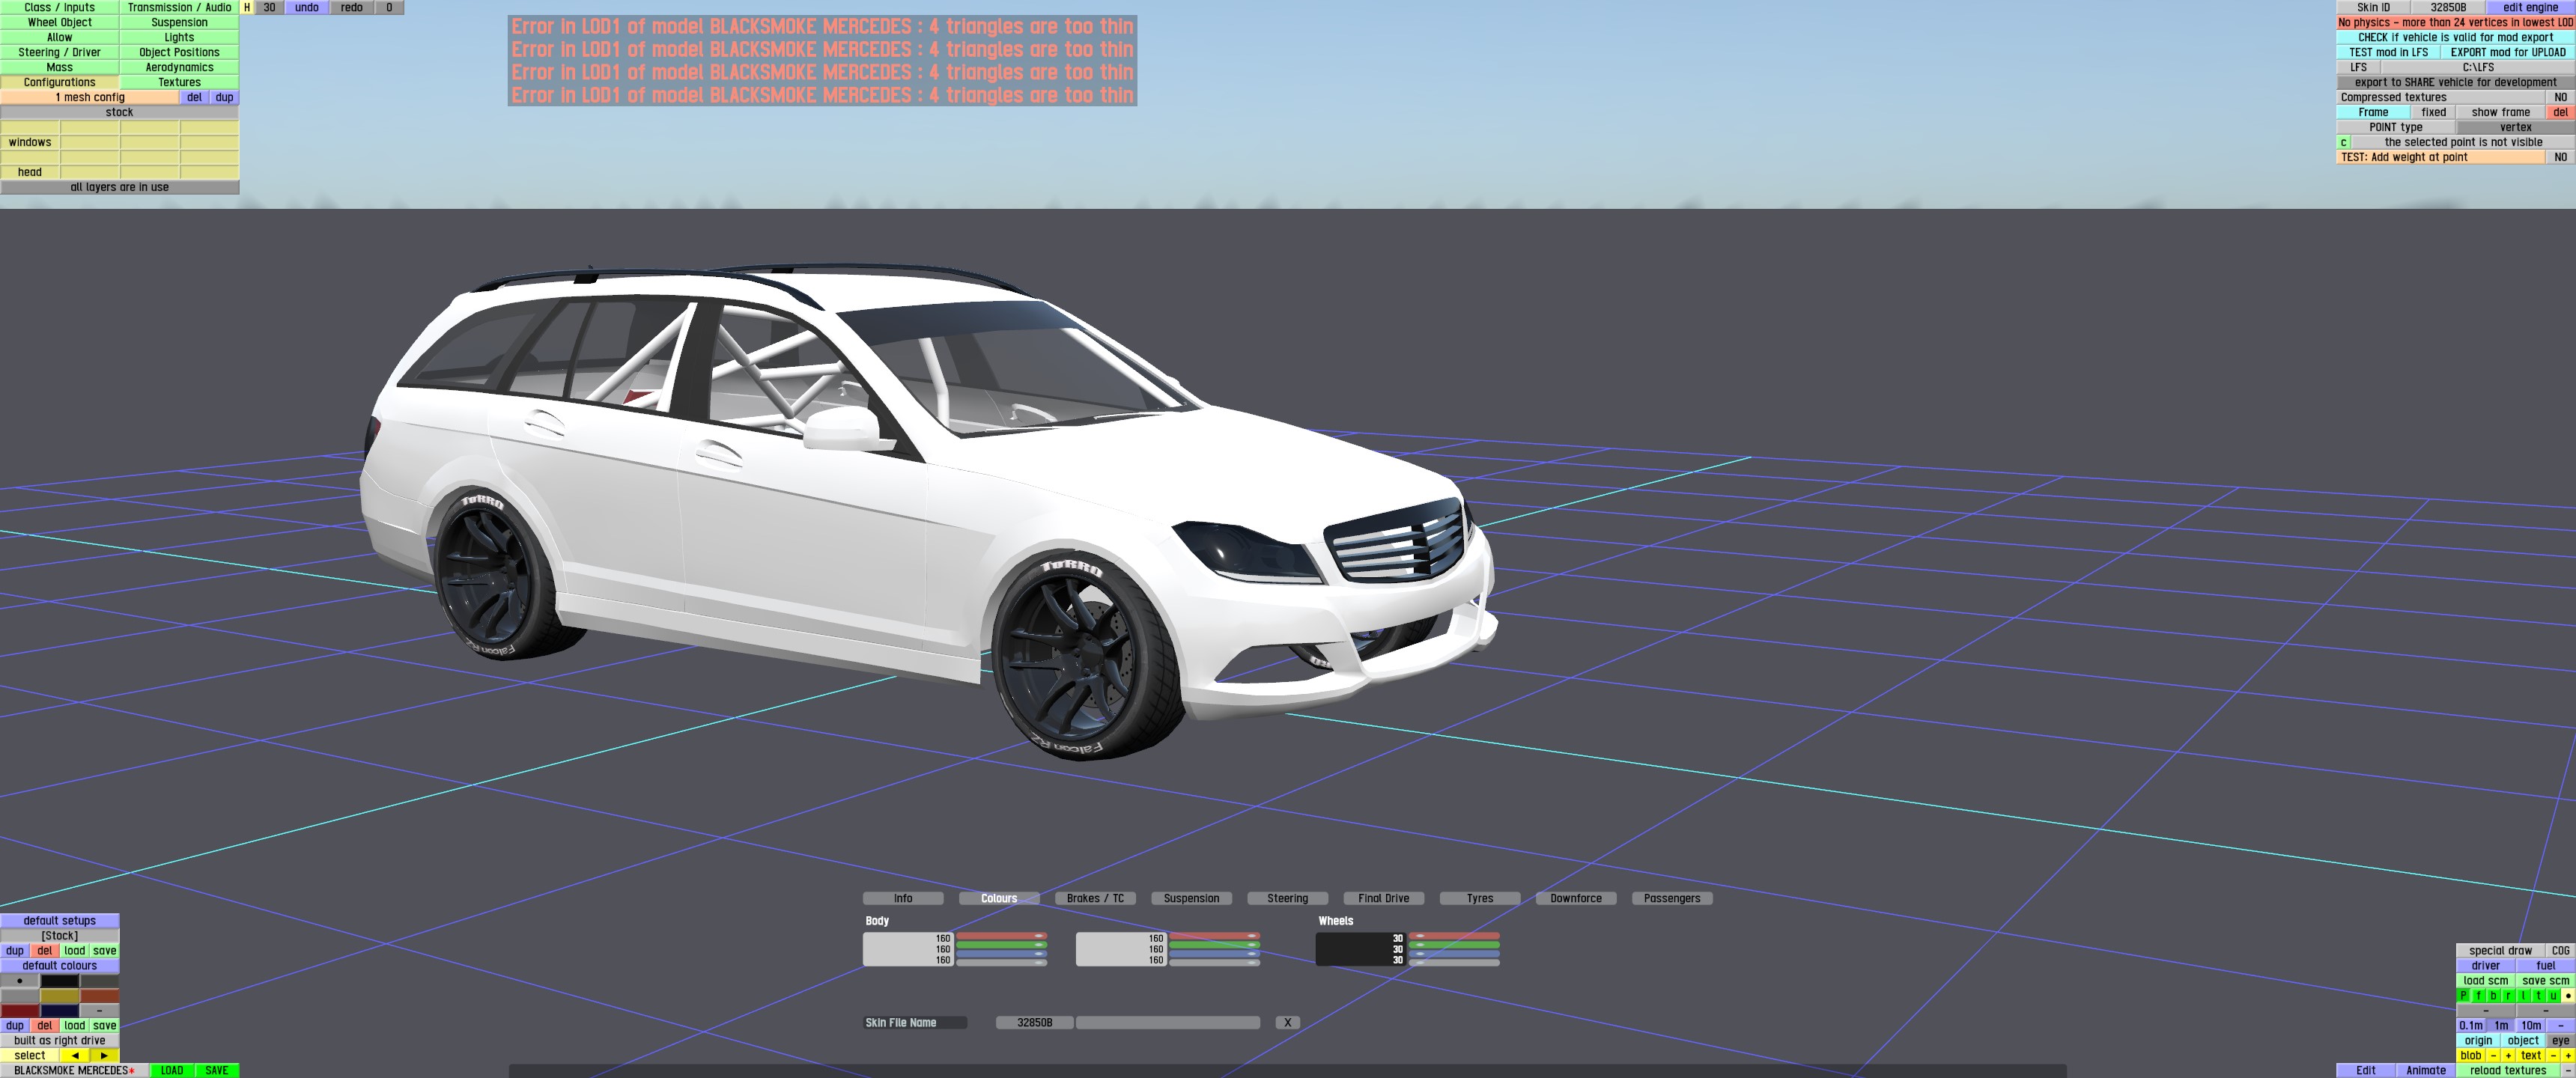Image resolution: width=2576 pixels, height=1078 pixels.
Task: Click the Skin ID 32850B field
Action: (x=2448, y=7)
